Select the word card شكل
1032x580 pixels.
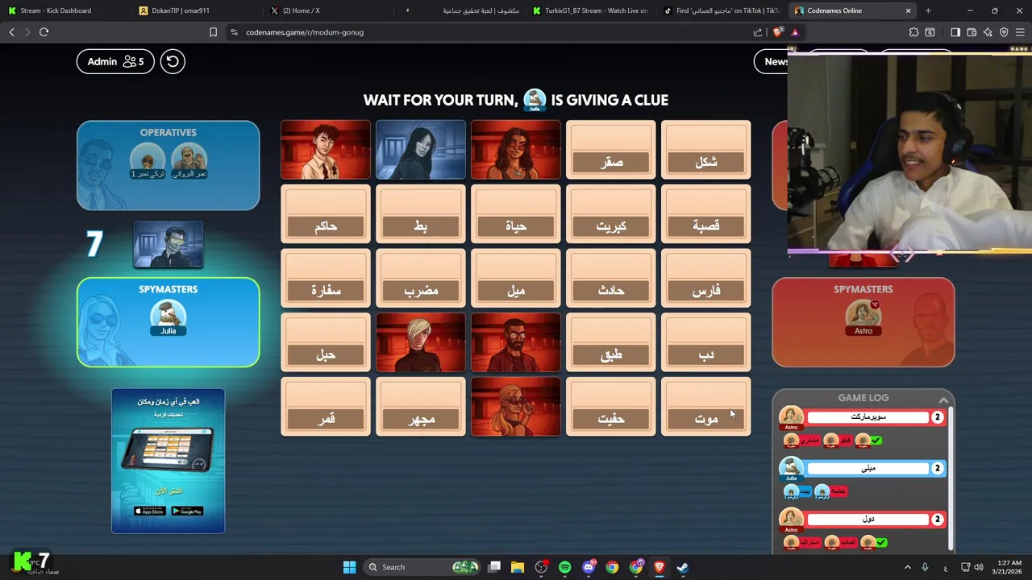click(x=705, y=150)
